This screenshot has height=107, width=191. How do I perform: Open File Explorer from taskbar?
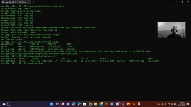coord(95,104)
